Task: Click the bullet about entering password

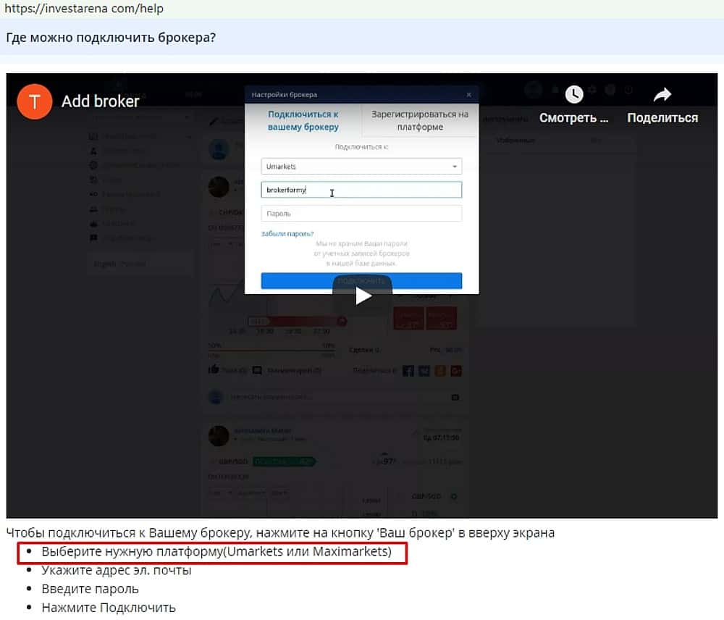Action: coord(90,589)
